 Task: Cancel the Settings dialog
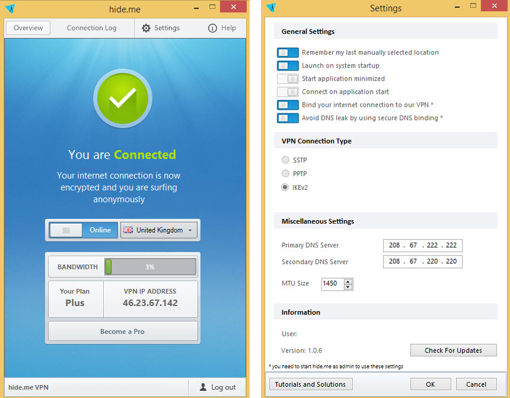(476, 384)
